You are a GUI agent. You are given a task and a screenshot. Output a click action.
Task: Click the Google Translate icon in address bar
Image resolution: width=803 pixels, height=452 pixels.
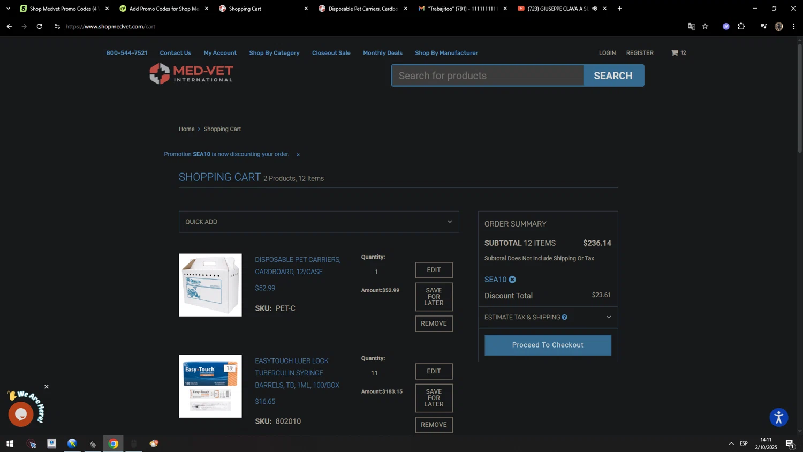(x=691, y=26)
